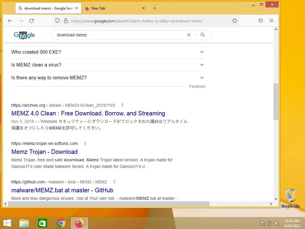Open Memz Trojan - Download link
305x229 pixels.
pyautogui.click(x=44, y=152)
